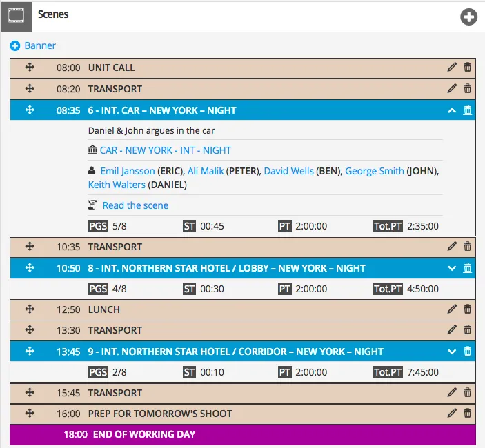Click the LUNCH banner title
The image size is (485, 448).
pyautogui.click(x=104, y=309)
